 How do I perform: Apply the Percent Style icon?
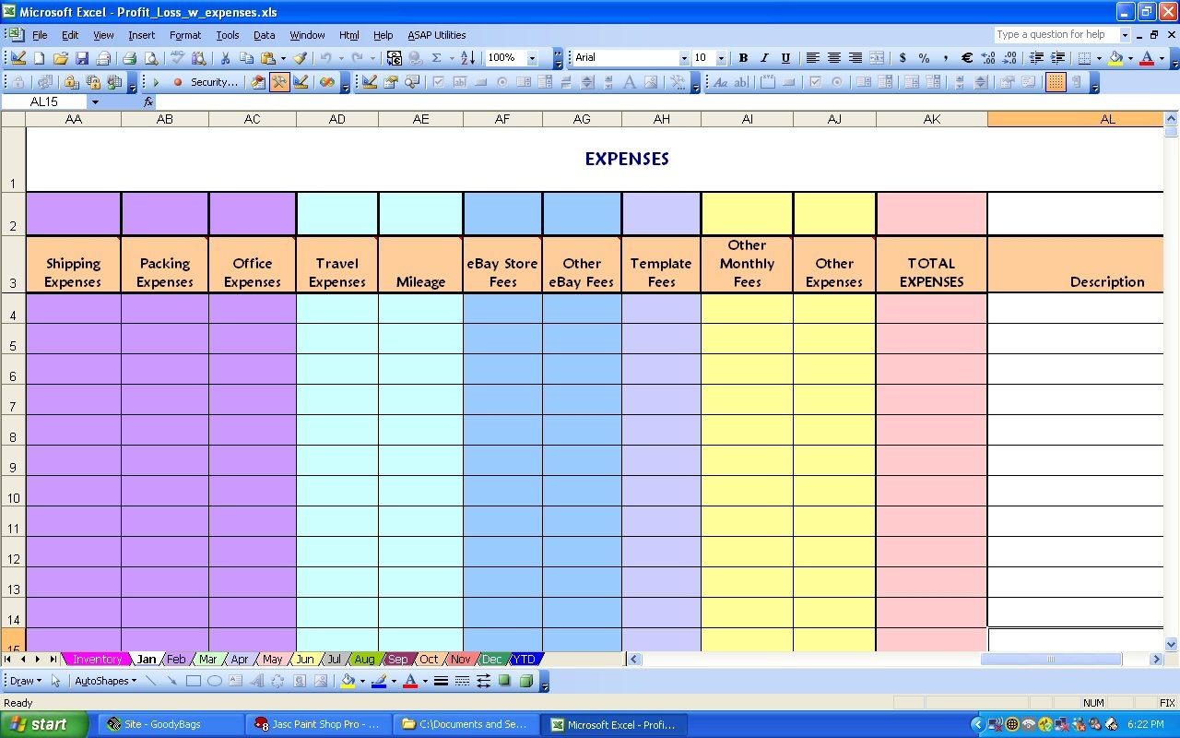pos(923,57)
